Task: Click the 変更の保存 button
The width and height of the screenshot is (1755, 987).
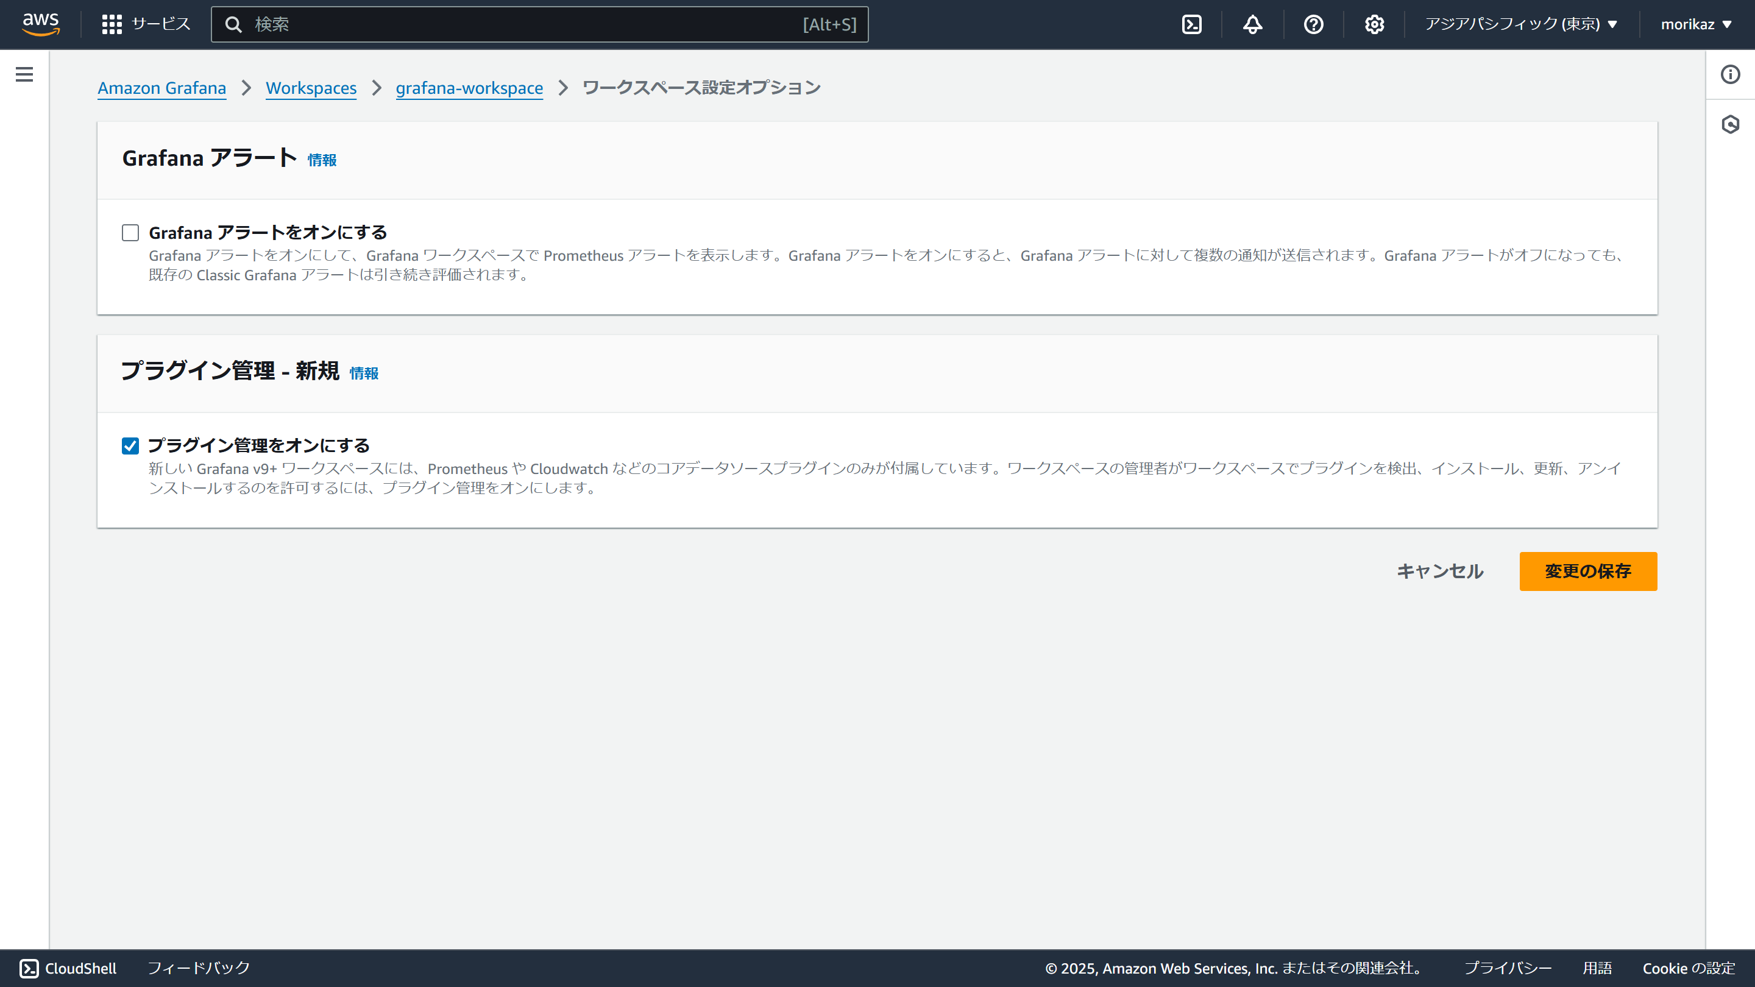Action: click(x=1588, y=571)
